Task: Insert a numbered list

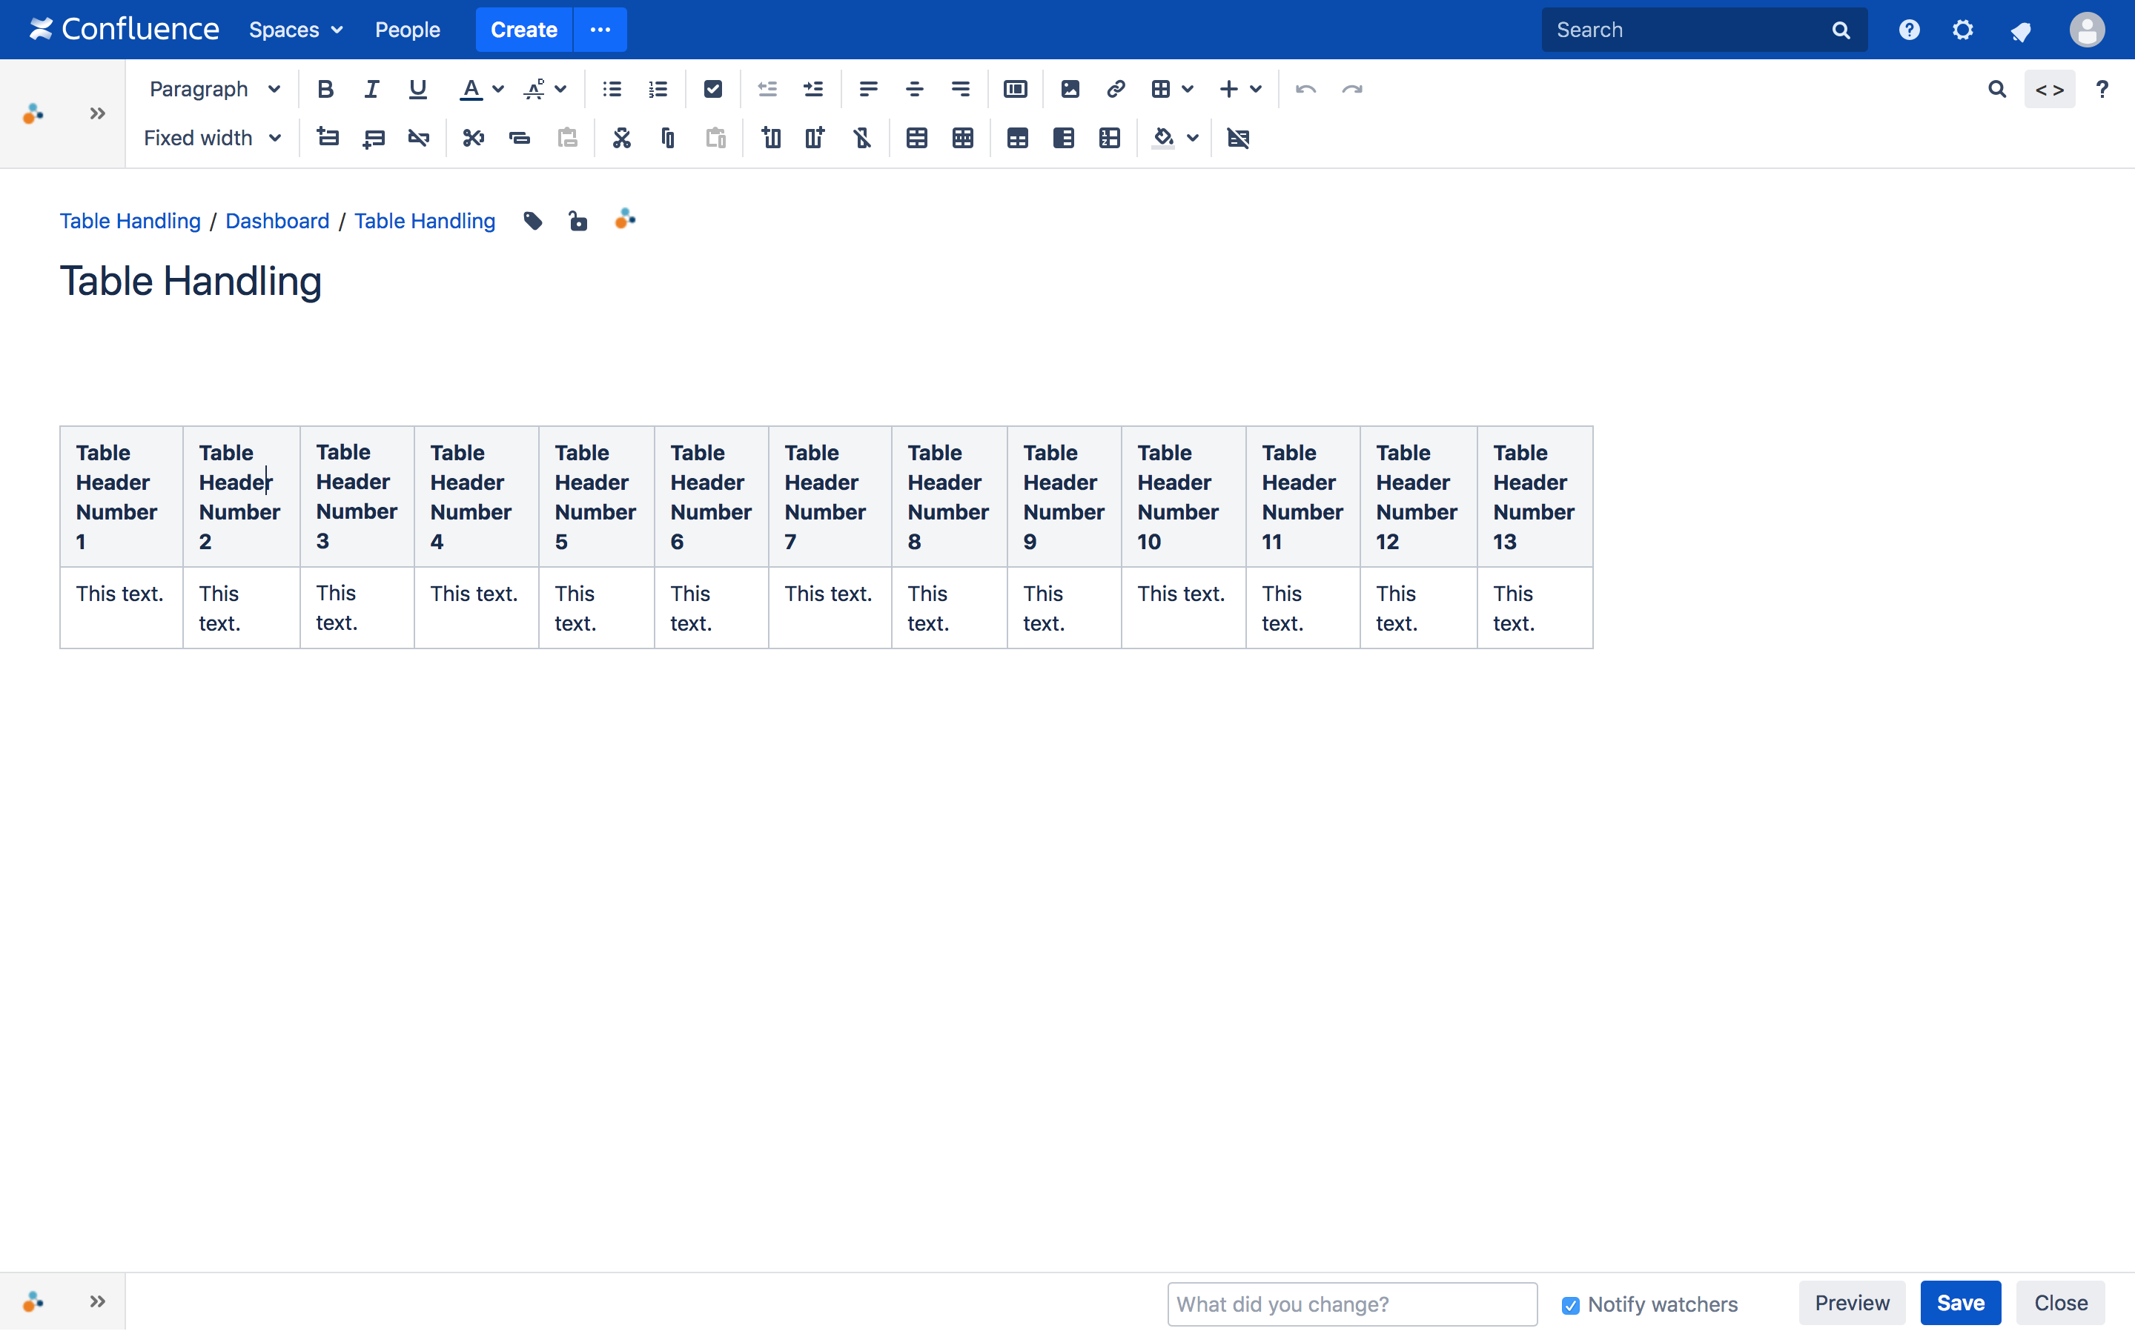Action: 658,88
